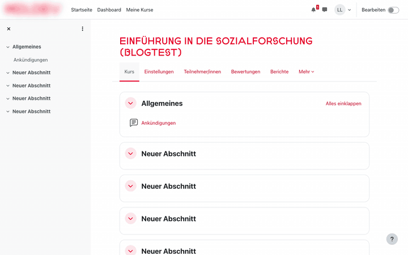Click the Allgemeines label in sidebar
This screenshot has height=255, width=408.
click(27, 47)
